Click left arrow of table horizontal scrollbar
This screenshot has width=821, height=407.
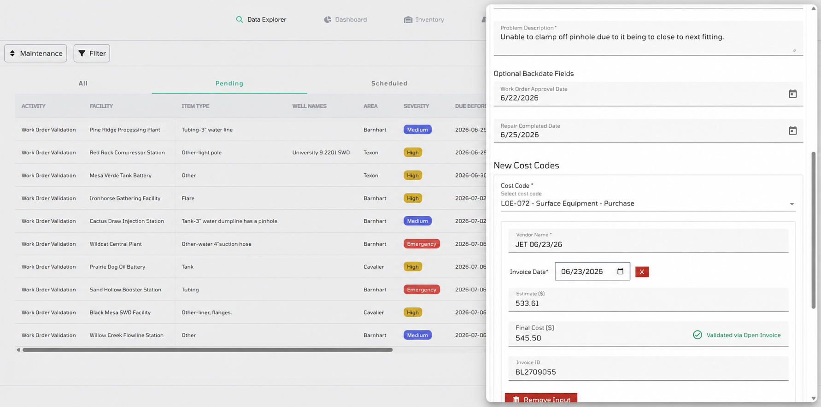pos(18,350)
